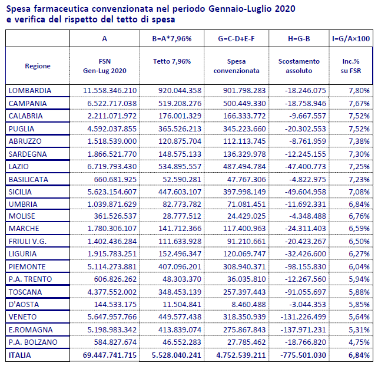Select Campania spesa value 500.449.330

coord(244,103)
